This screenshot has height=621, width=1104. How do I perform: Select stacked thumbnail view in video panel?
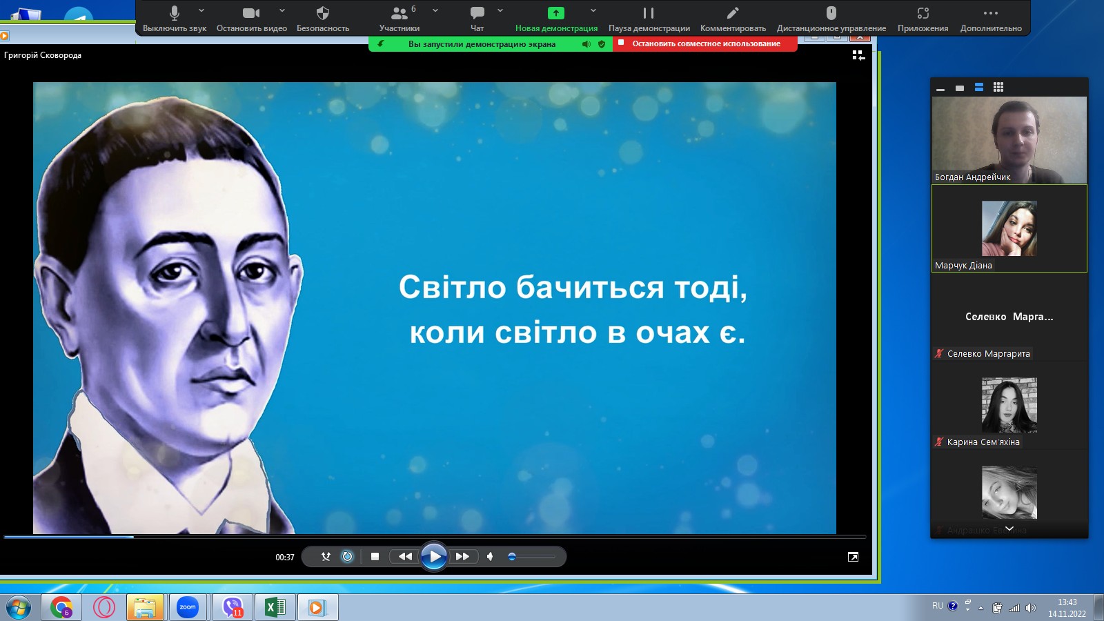point(979,88)
